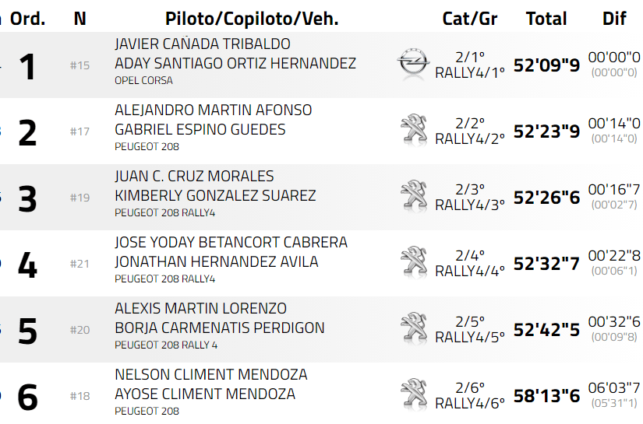
Task: Click car number #15
Action: (x=79, y=65)
